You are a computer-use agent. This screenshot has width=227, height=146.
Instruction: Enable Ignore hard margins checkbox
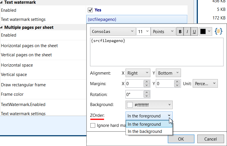coord(93,125)
